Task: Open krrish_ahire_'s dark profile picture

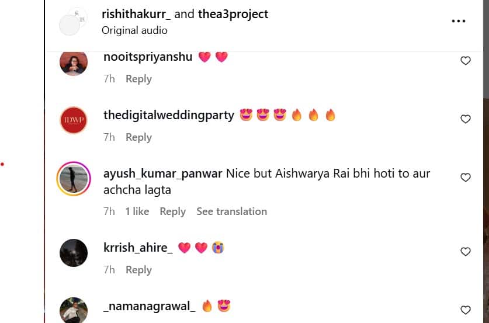Action: (74, 253)
